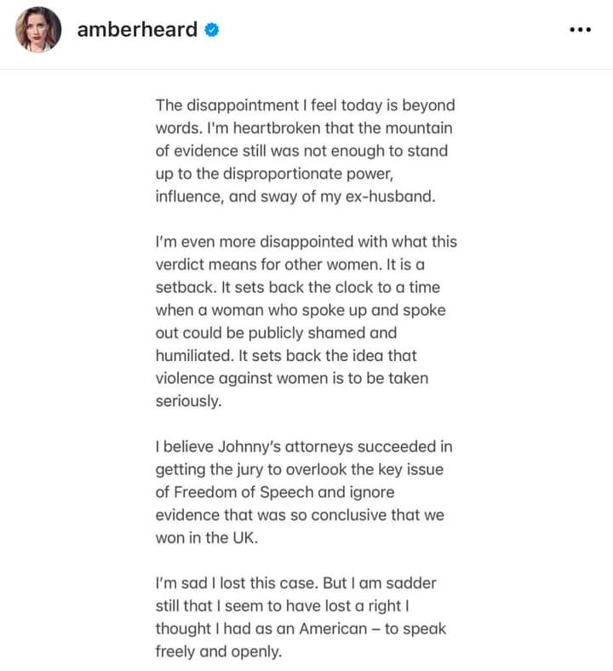Viewport: 613px width, 671px height.
Task: Click the line "getting the jury to overlook the key issue"
Action: [301, 469]
